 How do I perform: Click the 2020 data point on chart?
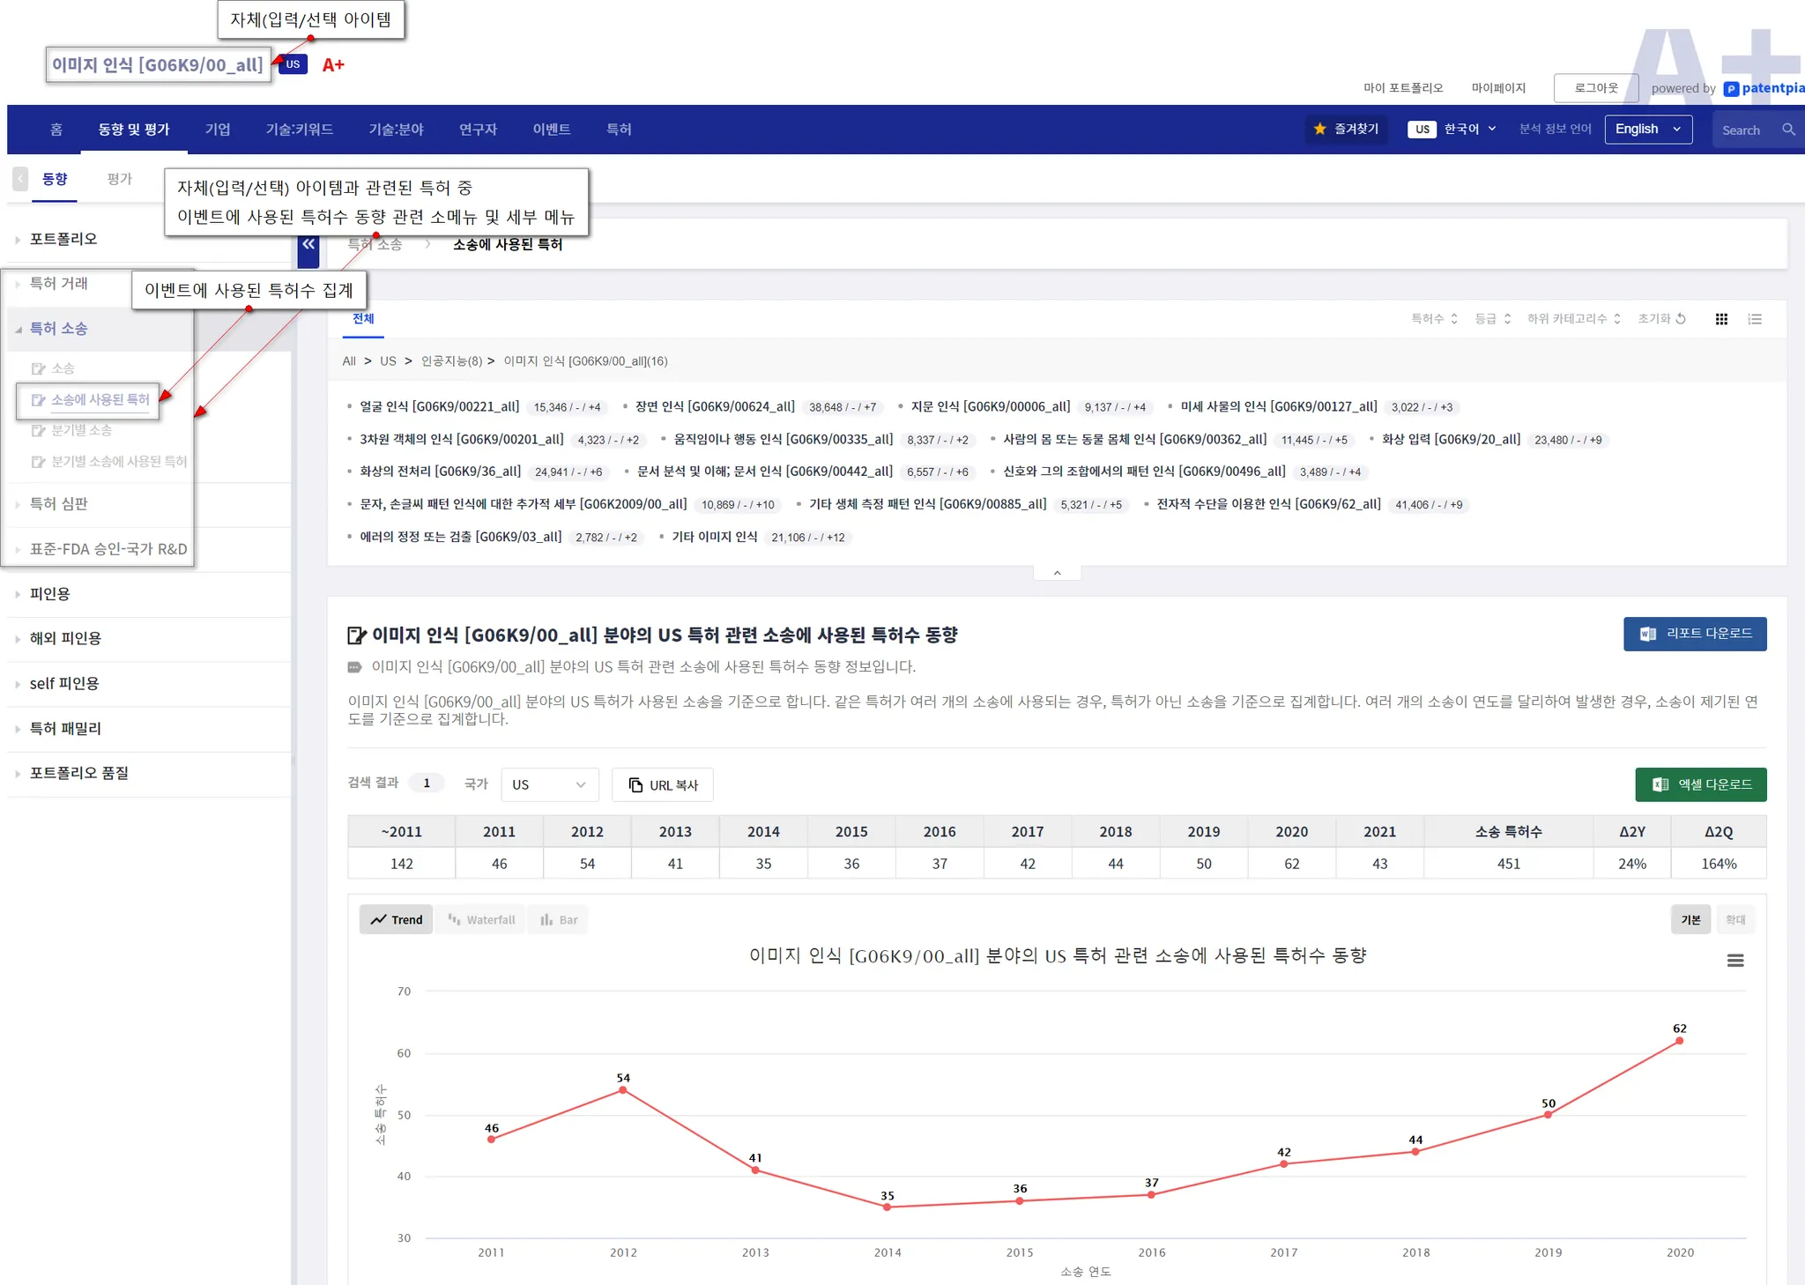pyautogui.click(x=1679, y=1041)
